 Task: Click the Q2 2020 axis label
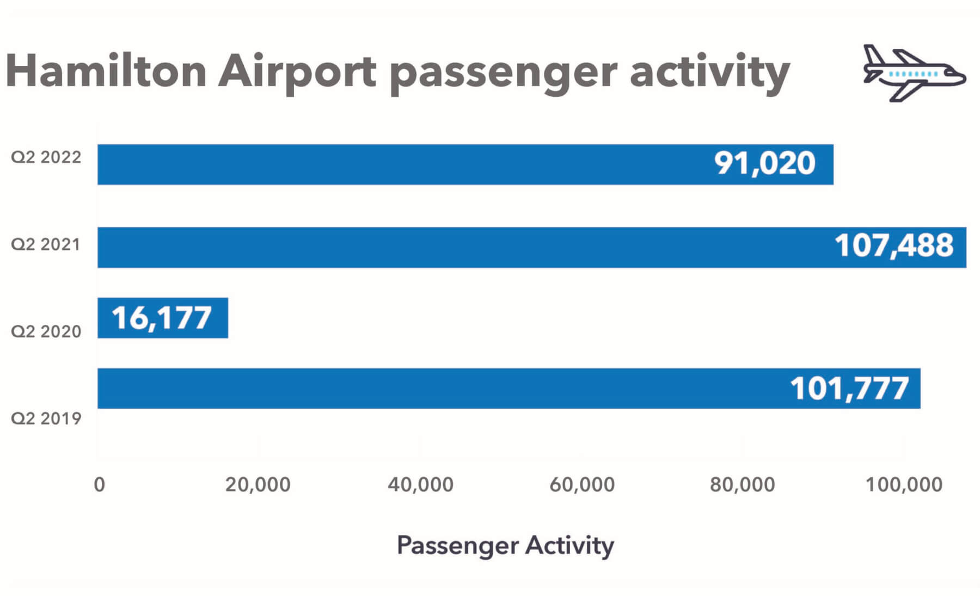point(46,331)
